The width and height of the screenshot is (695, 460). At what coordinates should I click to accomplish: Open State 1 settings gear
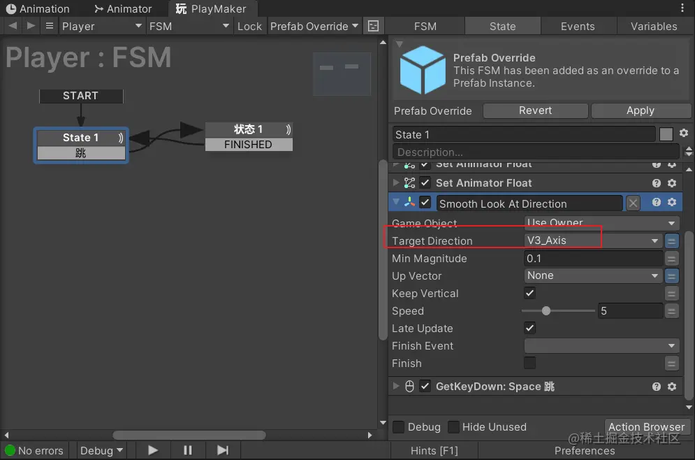684,133
